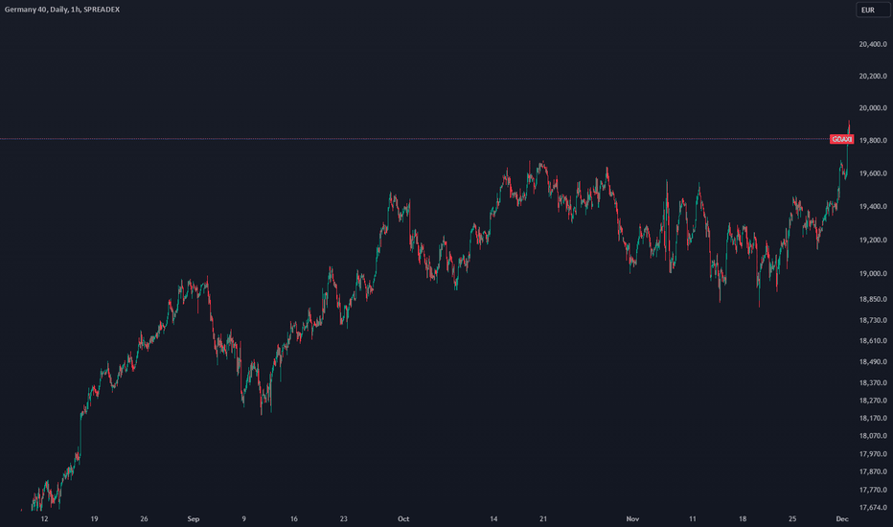Click the 19,600.0 price axis label
The width and height of the screenshot is (893, 527).
pyautogui.click(x=873, y=173)
